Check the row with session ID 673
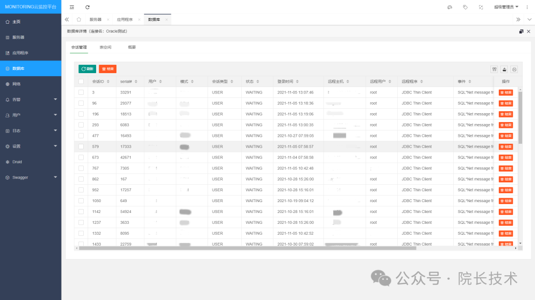 click(x=81, y=157)
